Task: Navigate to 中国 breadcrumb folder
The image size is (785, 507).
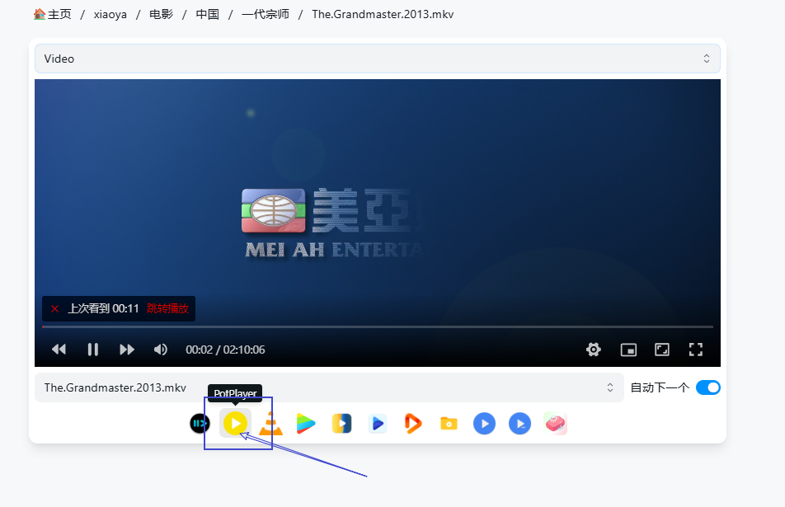Action: pyautogui.click(x=207, y=14)
